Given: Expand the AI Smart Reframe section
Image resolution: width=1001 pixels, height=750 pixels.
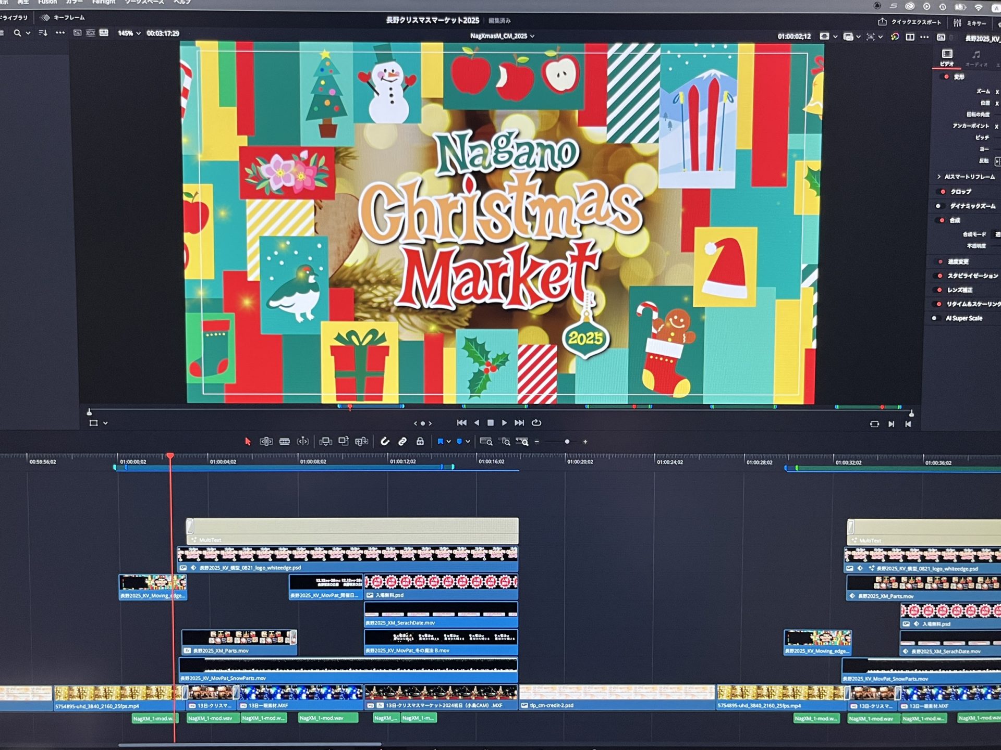Looking at the screenshot, I should [x=939, y=177].
